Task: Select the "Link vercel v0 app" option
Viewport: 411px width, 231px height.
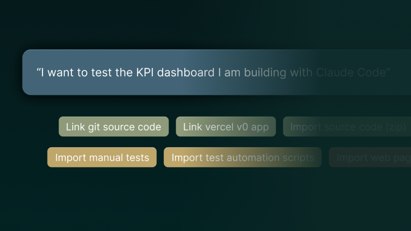Action: [226, 127]
